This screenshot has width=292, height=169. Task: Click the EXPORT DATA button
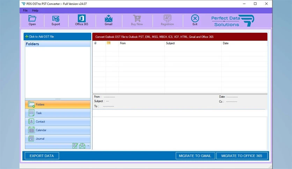[x=42, y=156]
